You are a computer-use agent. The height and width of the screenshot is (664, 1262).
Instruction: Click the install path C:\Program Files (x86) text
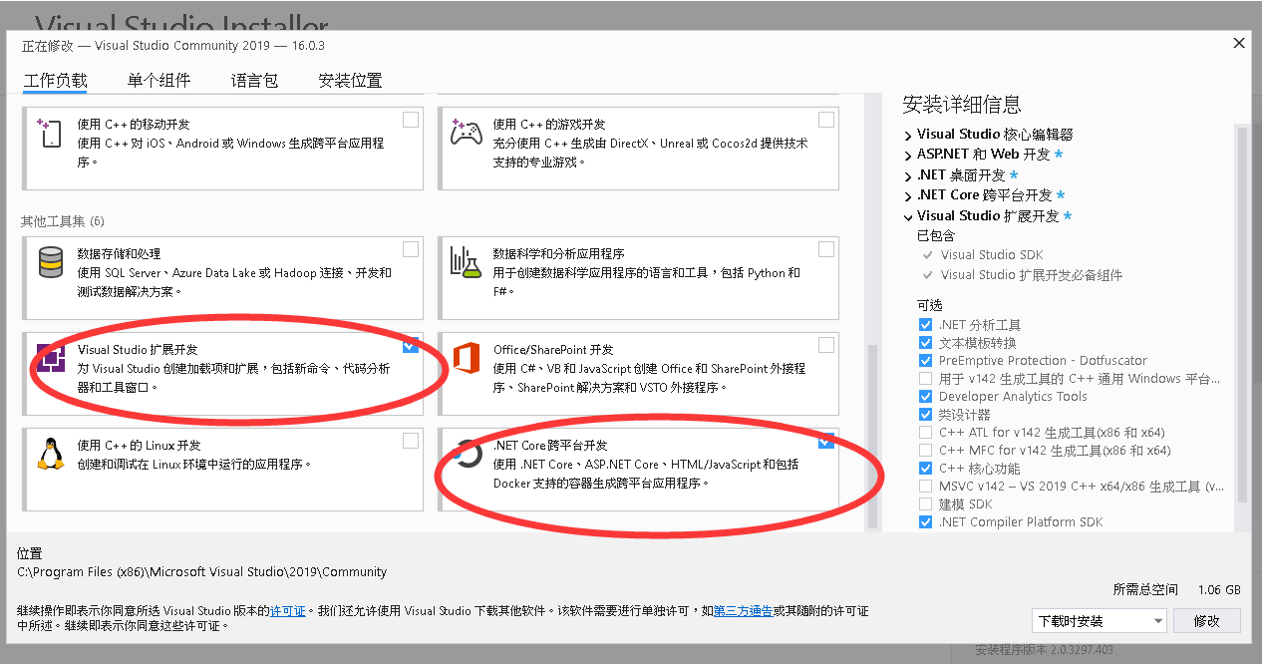(x=202, y=572)
